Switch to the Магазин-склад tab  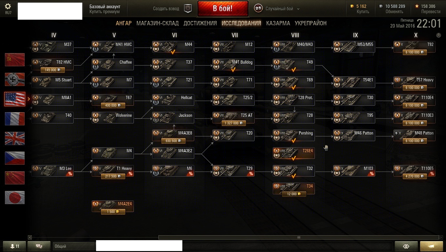[157, 23]
